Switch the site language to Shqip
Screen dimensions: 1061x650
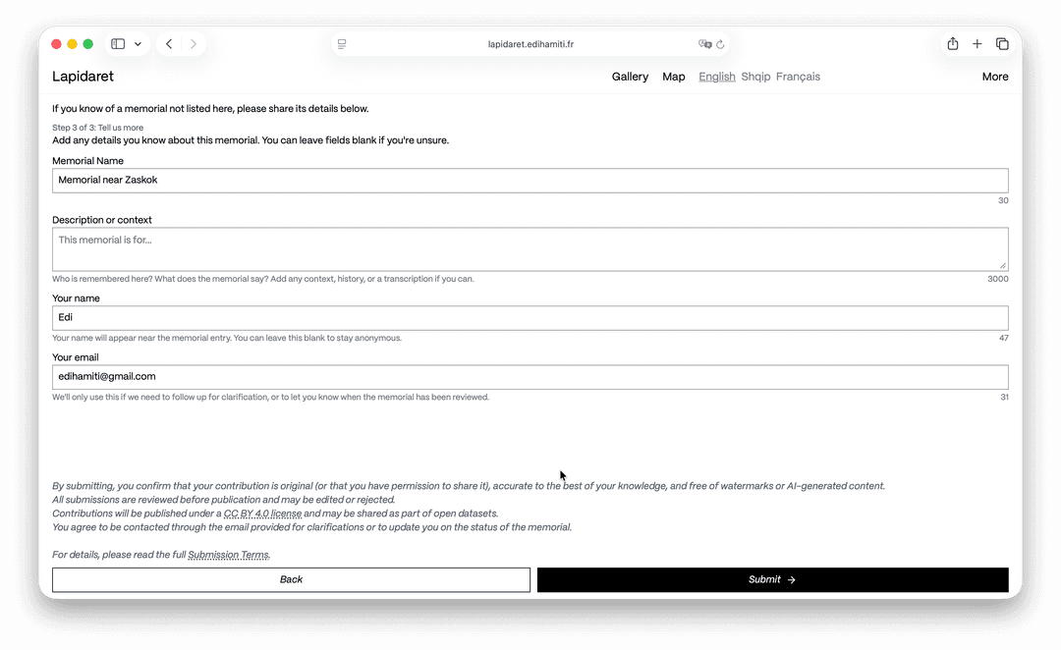755,77
